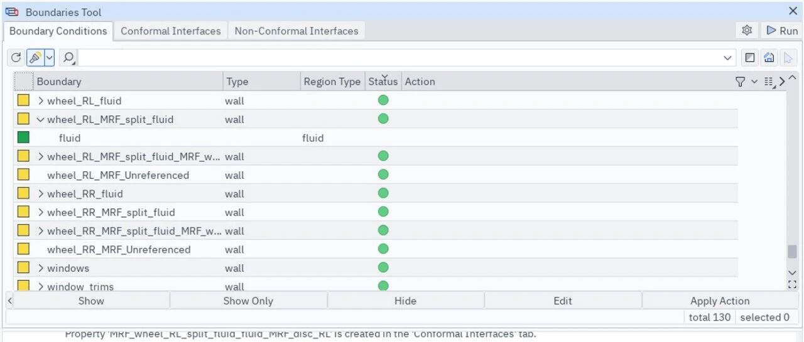
Task: Click the right chevron in table header
Action: pyautogui.click(x=781, y=82)
